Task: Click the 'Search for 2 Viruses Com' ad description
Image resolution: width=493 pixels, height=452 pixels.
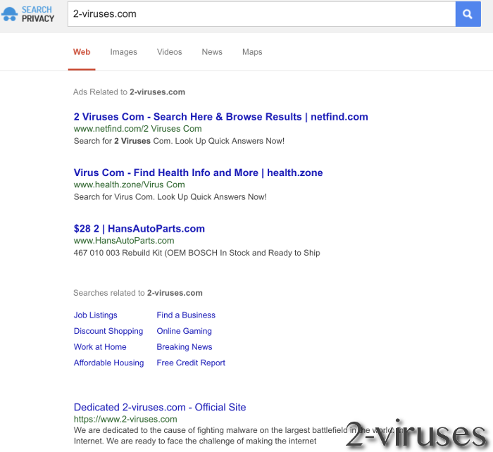Action: click(x=179, y=141)
